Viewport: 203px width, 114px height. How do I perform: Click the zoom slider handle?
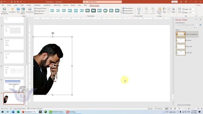tap(189, 109)
